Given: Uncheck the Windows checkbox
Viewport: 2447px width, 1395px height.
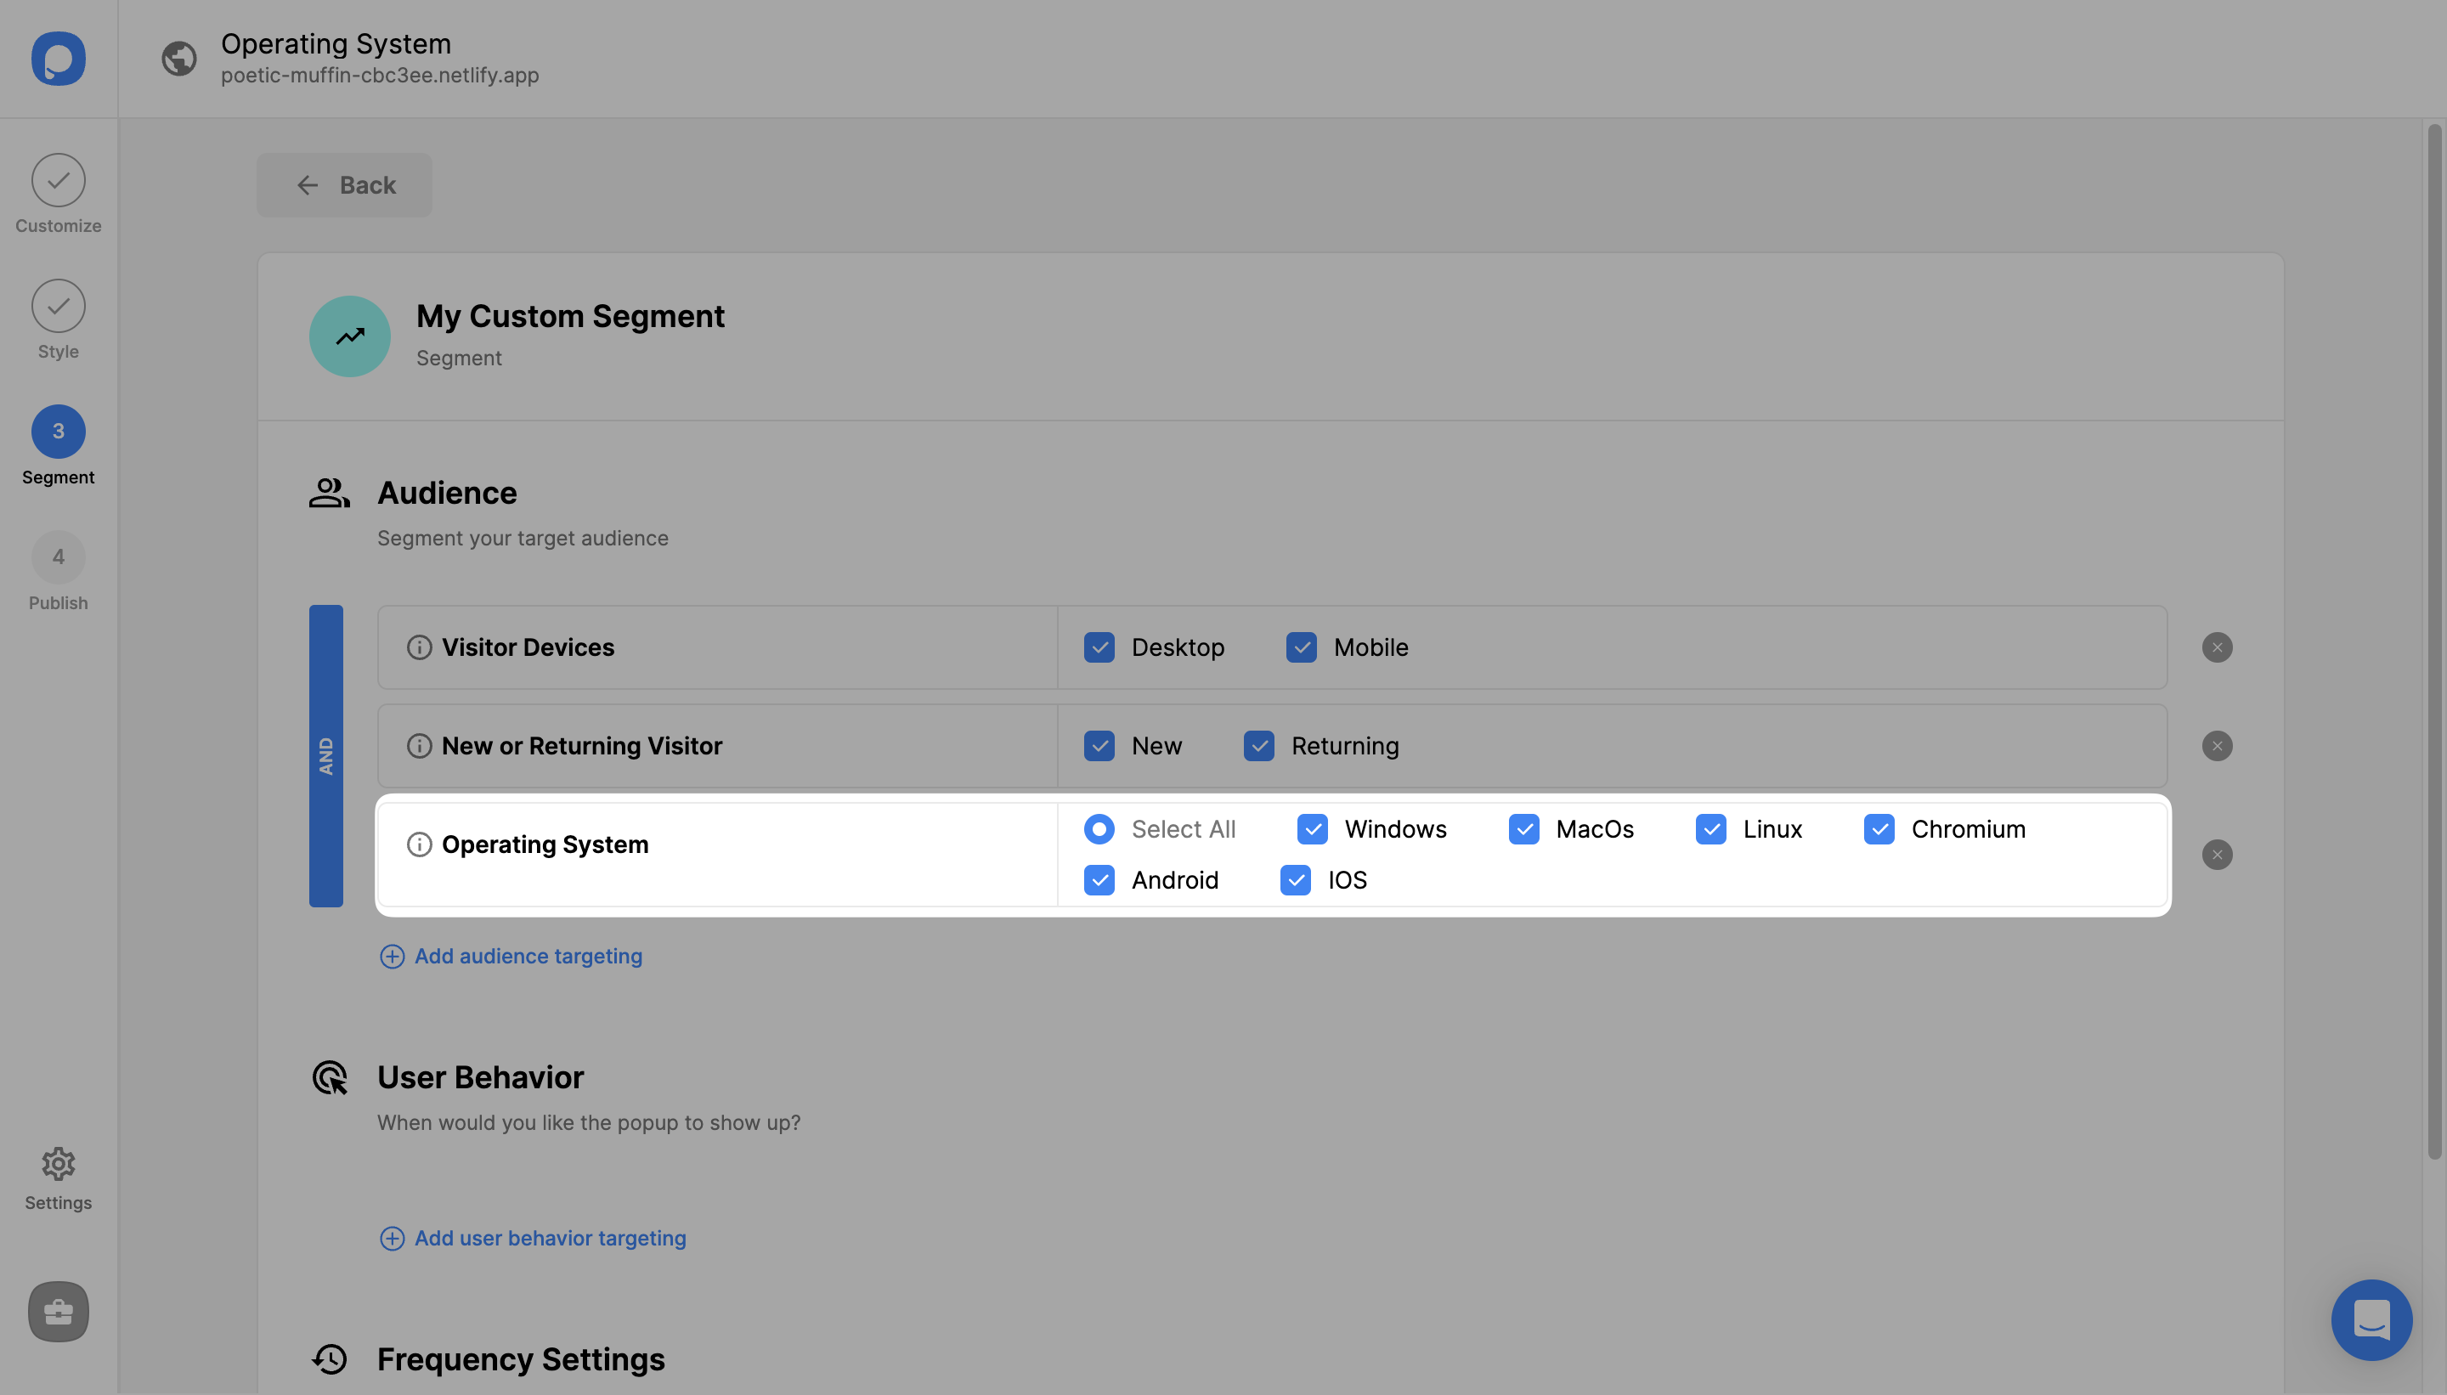Looking at the screenshot, I should coord(1312,829).
